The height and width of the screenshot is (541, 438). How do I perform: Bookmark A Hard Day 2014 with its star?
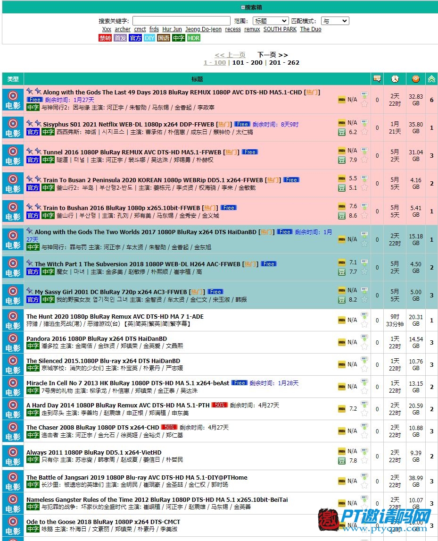(364, 413)
